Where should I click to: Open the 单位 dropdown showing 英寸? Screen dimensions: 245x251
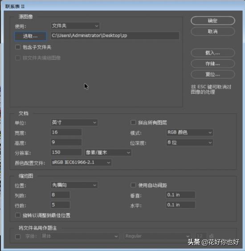74,123
